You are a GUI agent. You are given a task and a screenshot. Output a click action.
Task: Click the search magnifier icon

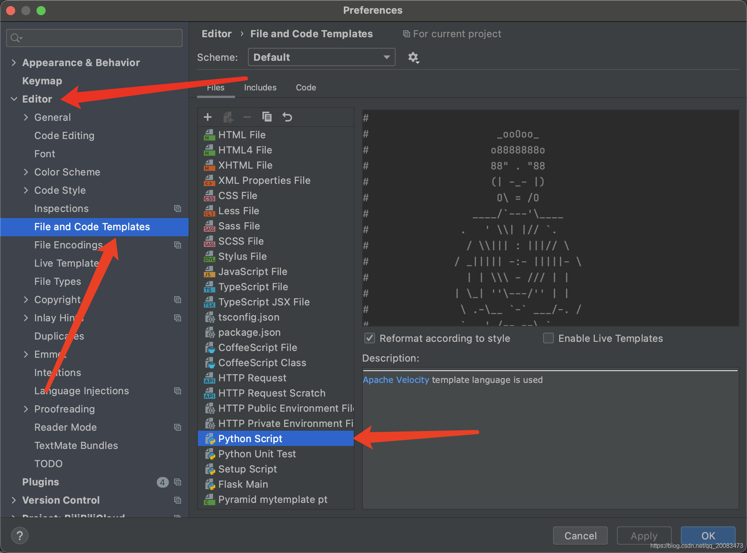point(16,38)
